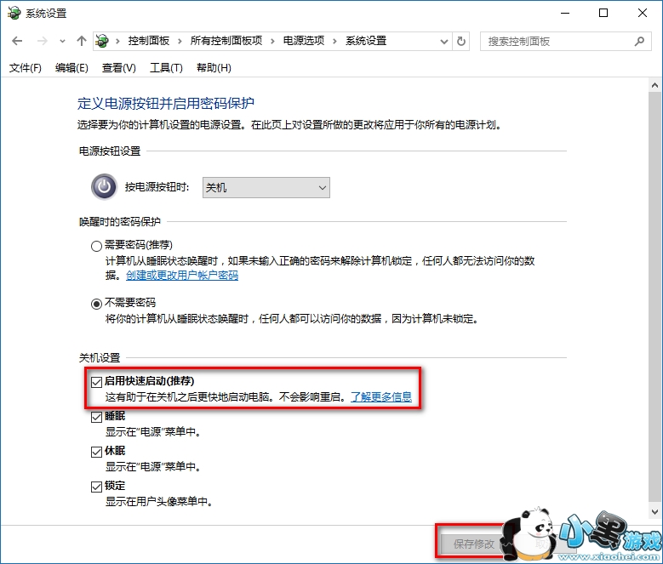Open 了解更多信息 link

pyautogui.click(x=381, y=397)
